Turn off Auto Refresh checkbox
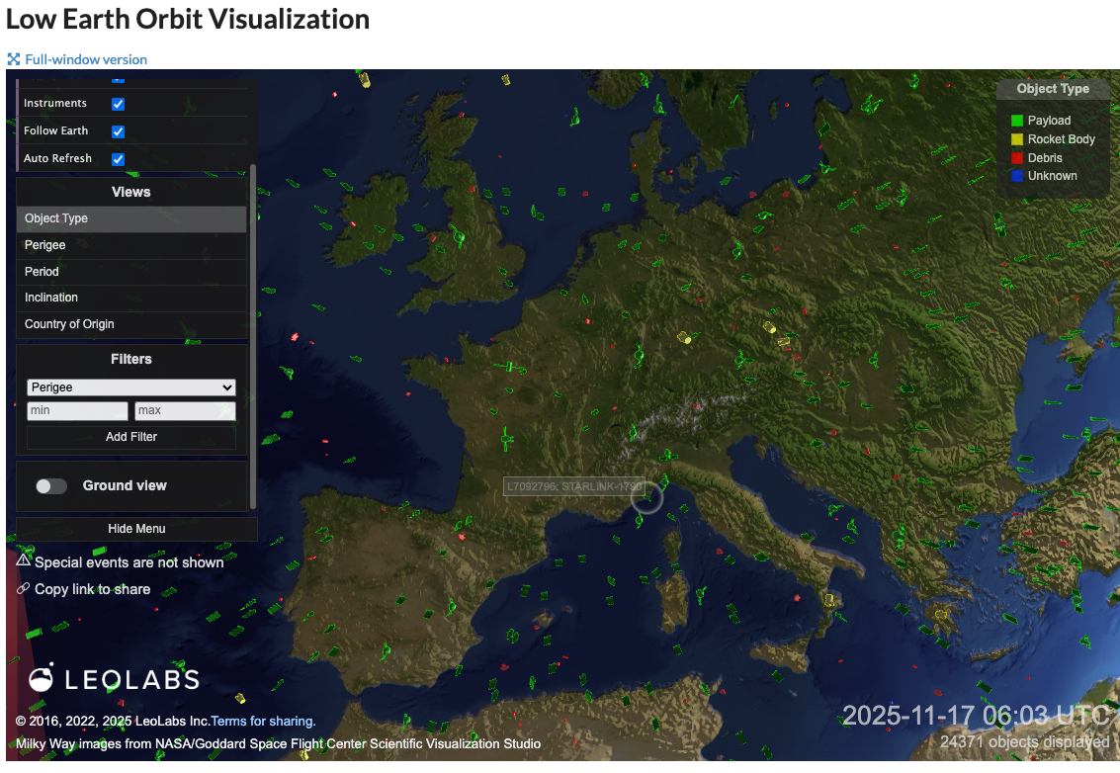 tap(118, 159)
